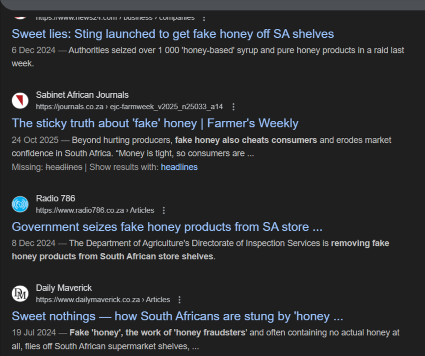Open three-dot menu beside journals.co.za URL

(234, 107)
